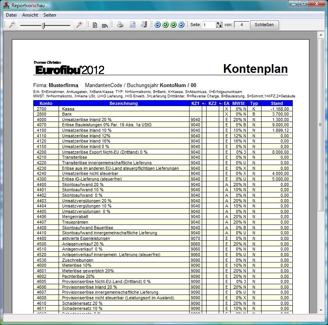This screenshot has height=325, width=328.
Task: Click Erlöse Bauleistungen 0% Par. 19 entry
Action: (x=107, y=125)
